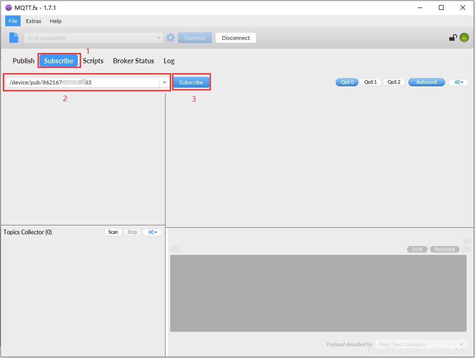This screenshot has width=475, height=358.
Task: Open subscribe options gear dropdown beside Autoscroll
Action: (x=459, y=82)
